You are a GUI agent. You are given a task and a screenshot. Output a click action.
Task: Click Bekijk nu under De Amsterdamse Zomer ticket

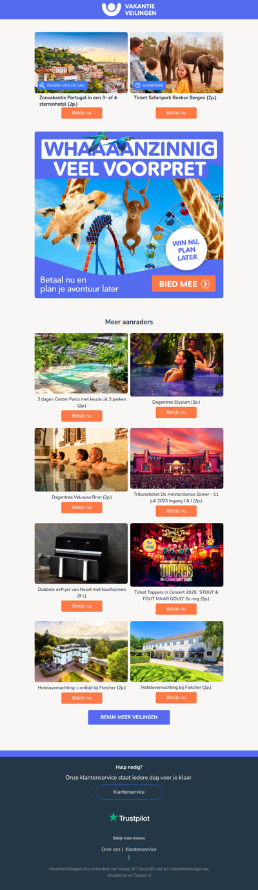click(x=176, y=511)
